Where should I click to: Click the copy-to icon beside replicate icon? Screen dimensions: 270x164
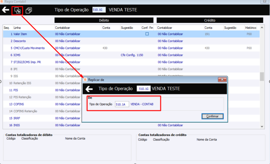click(29, 10)
